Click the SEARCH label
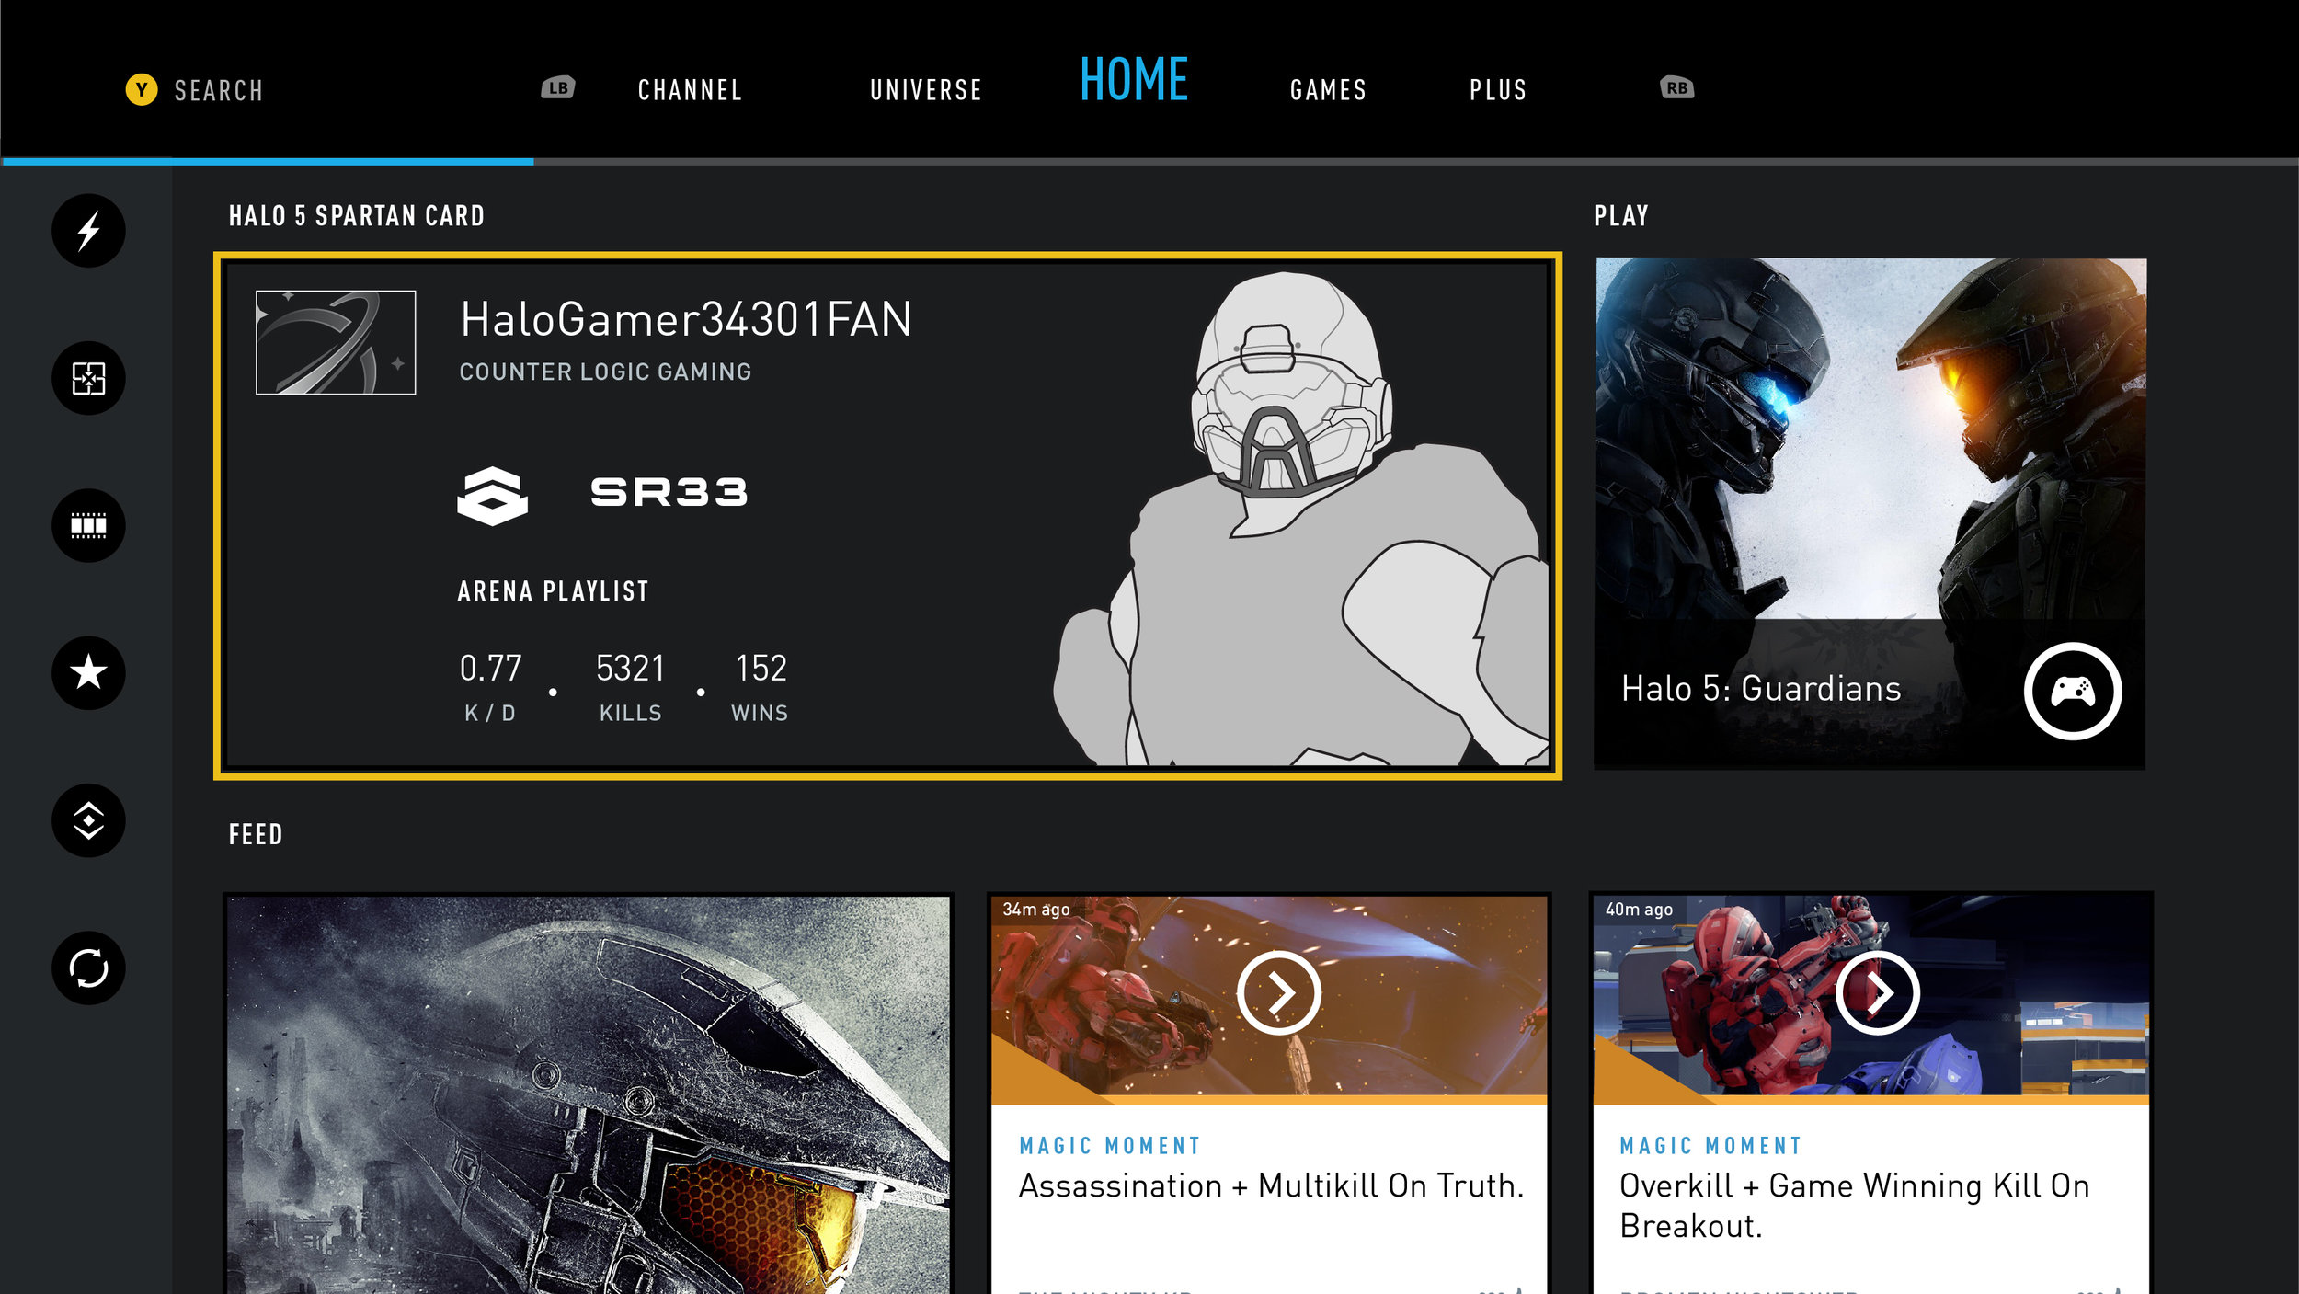This screenshot has height=1294, width=2299. [219, 90]
